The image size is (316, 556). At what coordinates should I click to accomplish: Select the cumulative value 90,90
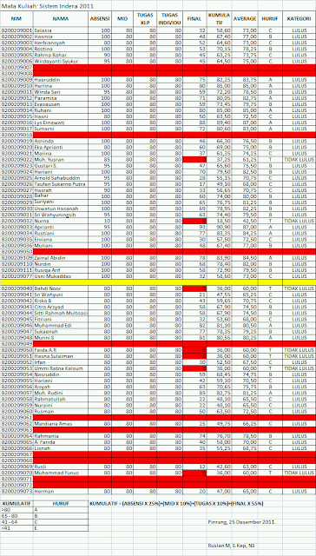tap(220, 227)
